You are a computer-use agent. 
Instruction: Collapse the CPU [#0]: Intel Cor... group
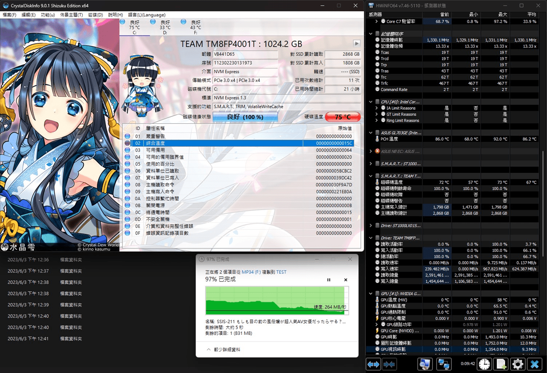pos(371,102)
